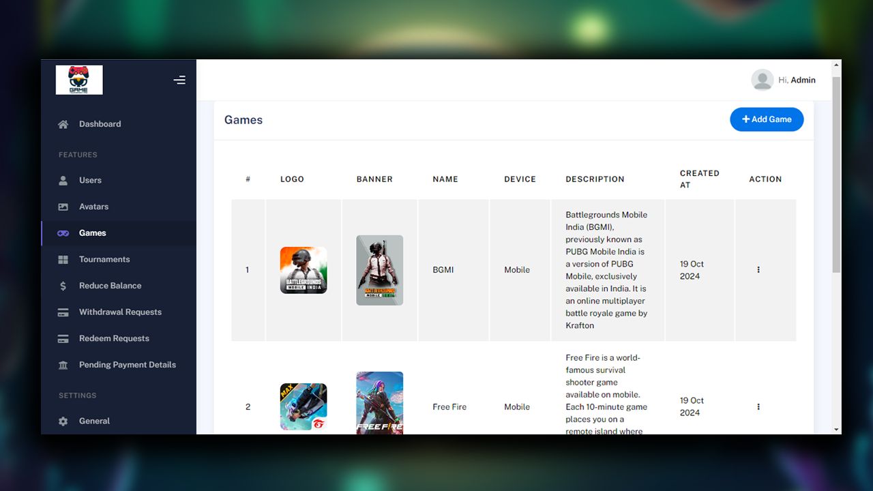The width and height of the screenshot is (873, 491).
Task: Click the NAME column header
Action: 445,179
